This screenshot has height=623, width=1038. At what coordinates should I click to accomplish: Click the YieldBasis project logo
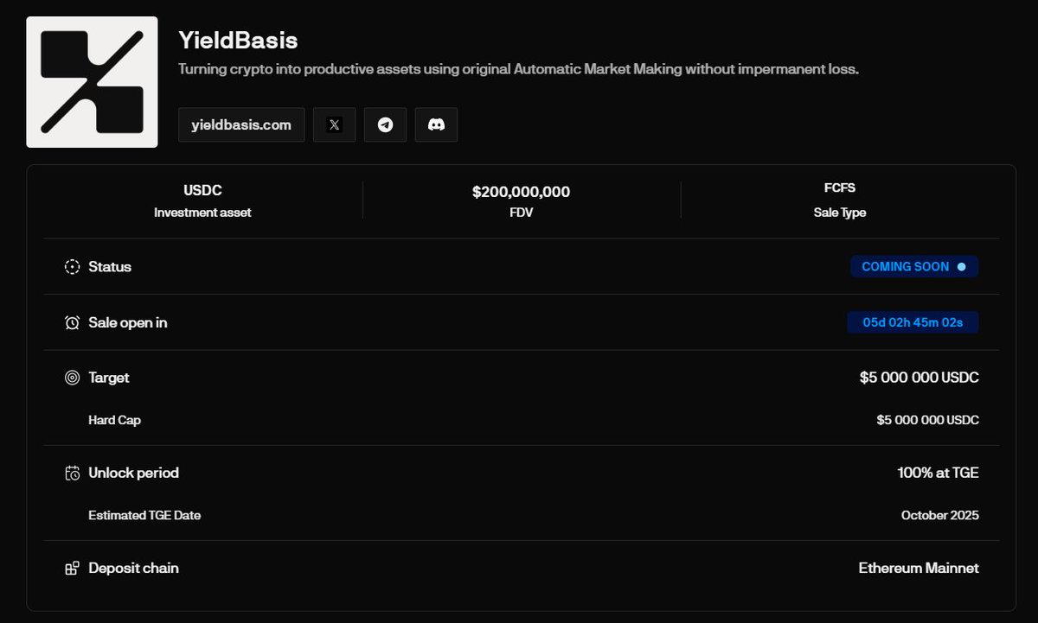click(x=92, y=82)
